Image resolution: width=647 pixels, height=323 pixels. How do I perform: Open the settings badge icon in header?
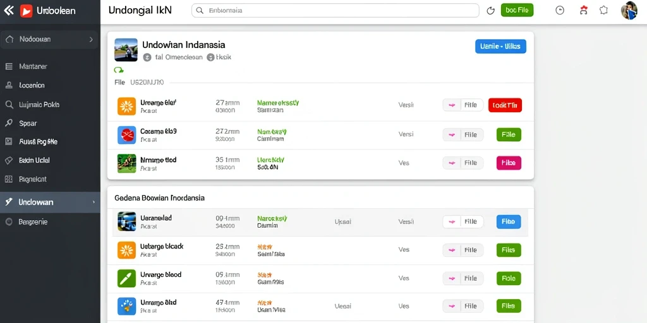coord(603,11)
